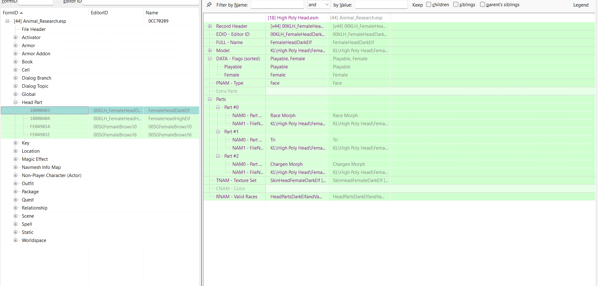The image size is (598, 286).
Task: Expand the Cell group
Action: click(x=15, y=70)
